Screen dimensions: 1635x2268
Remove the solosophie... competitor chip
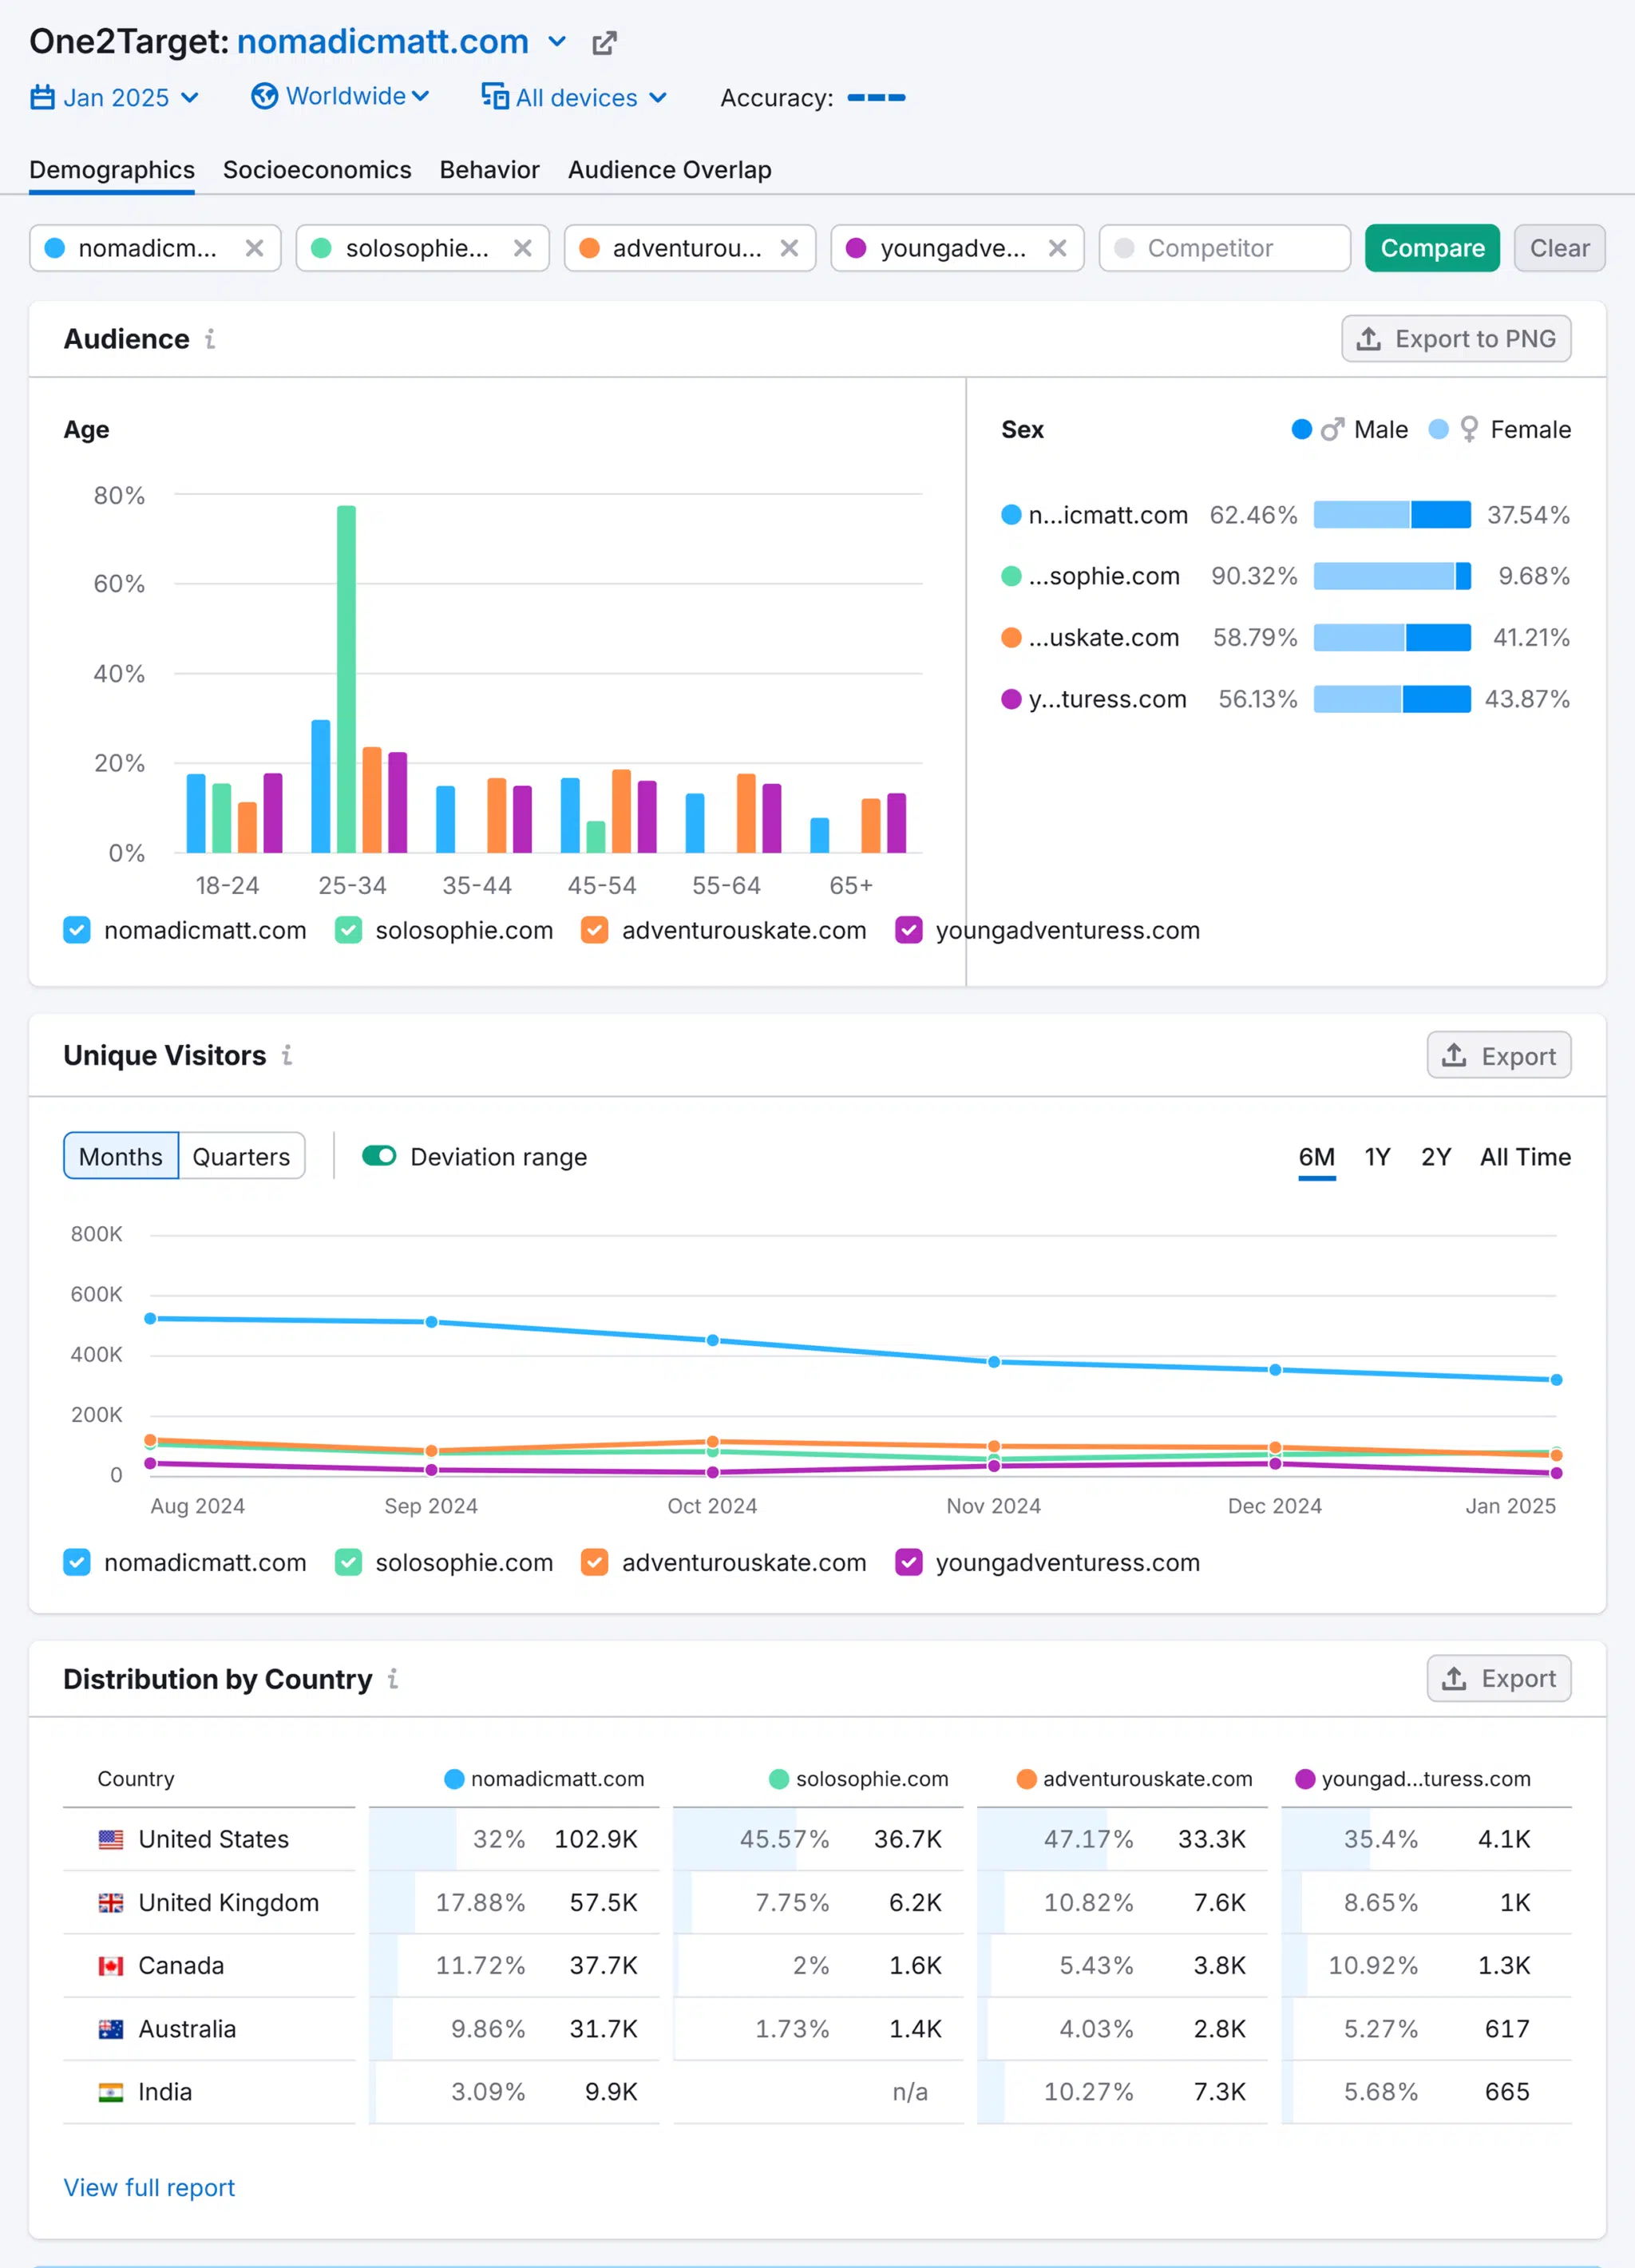point(523,248)
